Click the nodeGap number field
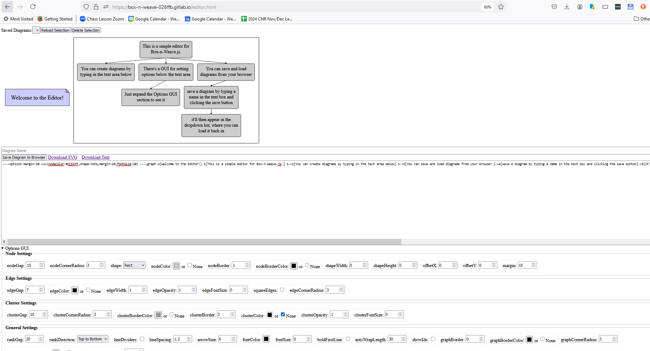 click(x=35, y=265)
